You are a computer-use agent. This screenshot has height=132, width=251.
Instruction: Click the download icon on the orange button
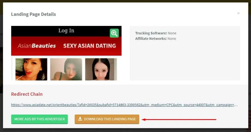80,119
